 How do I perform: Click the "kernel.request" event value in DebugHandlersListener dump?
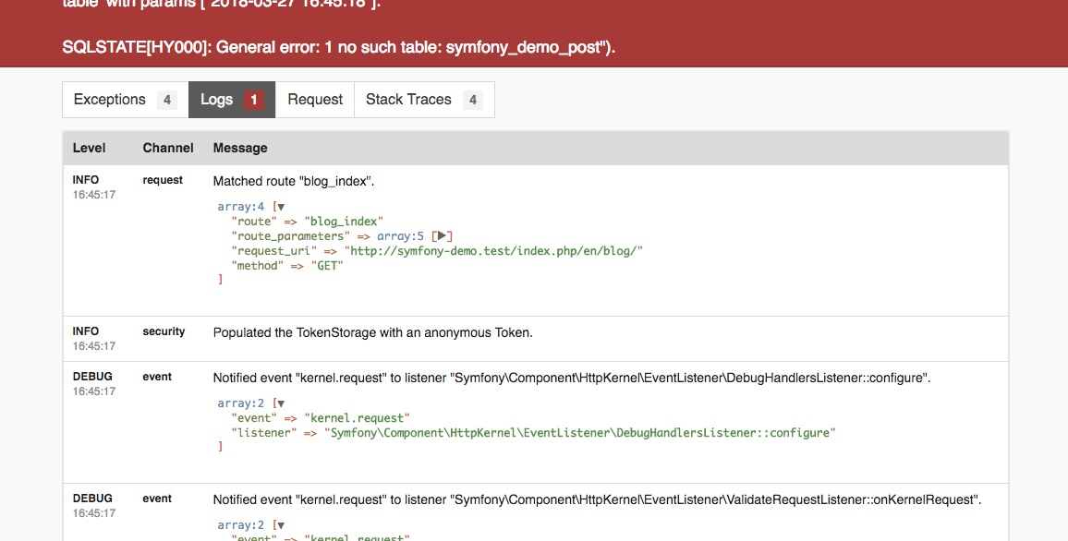tap(357, 418)
